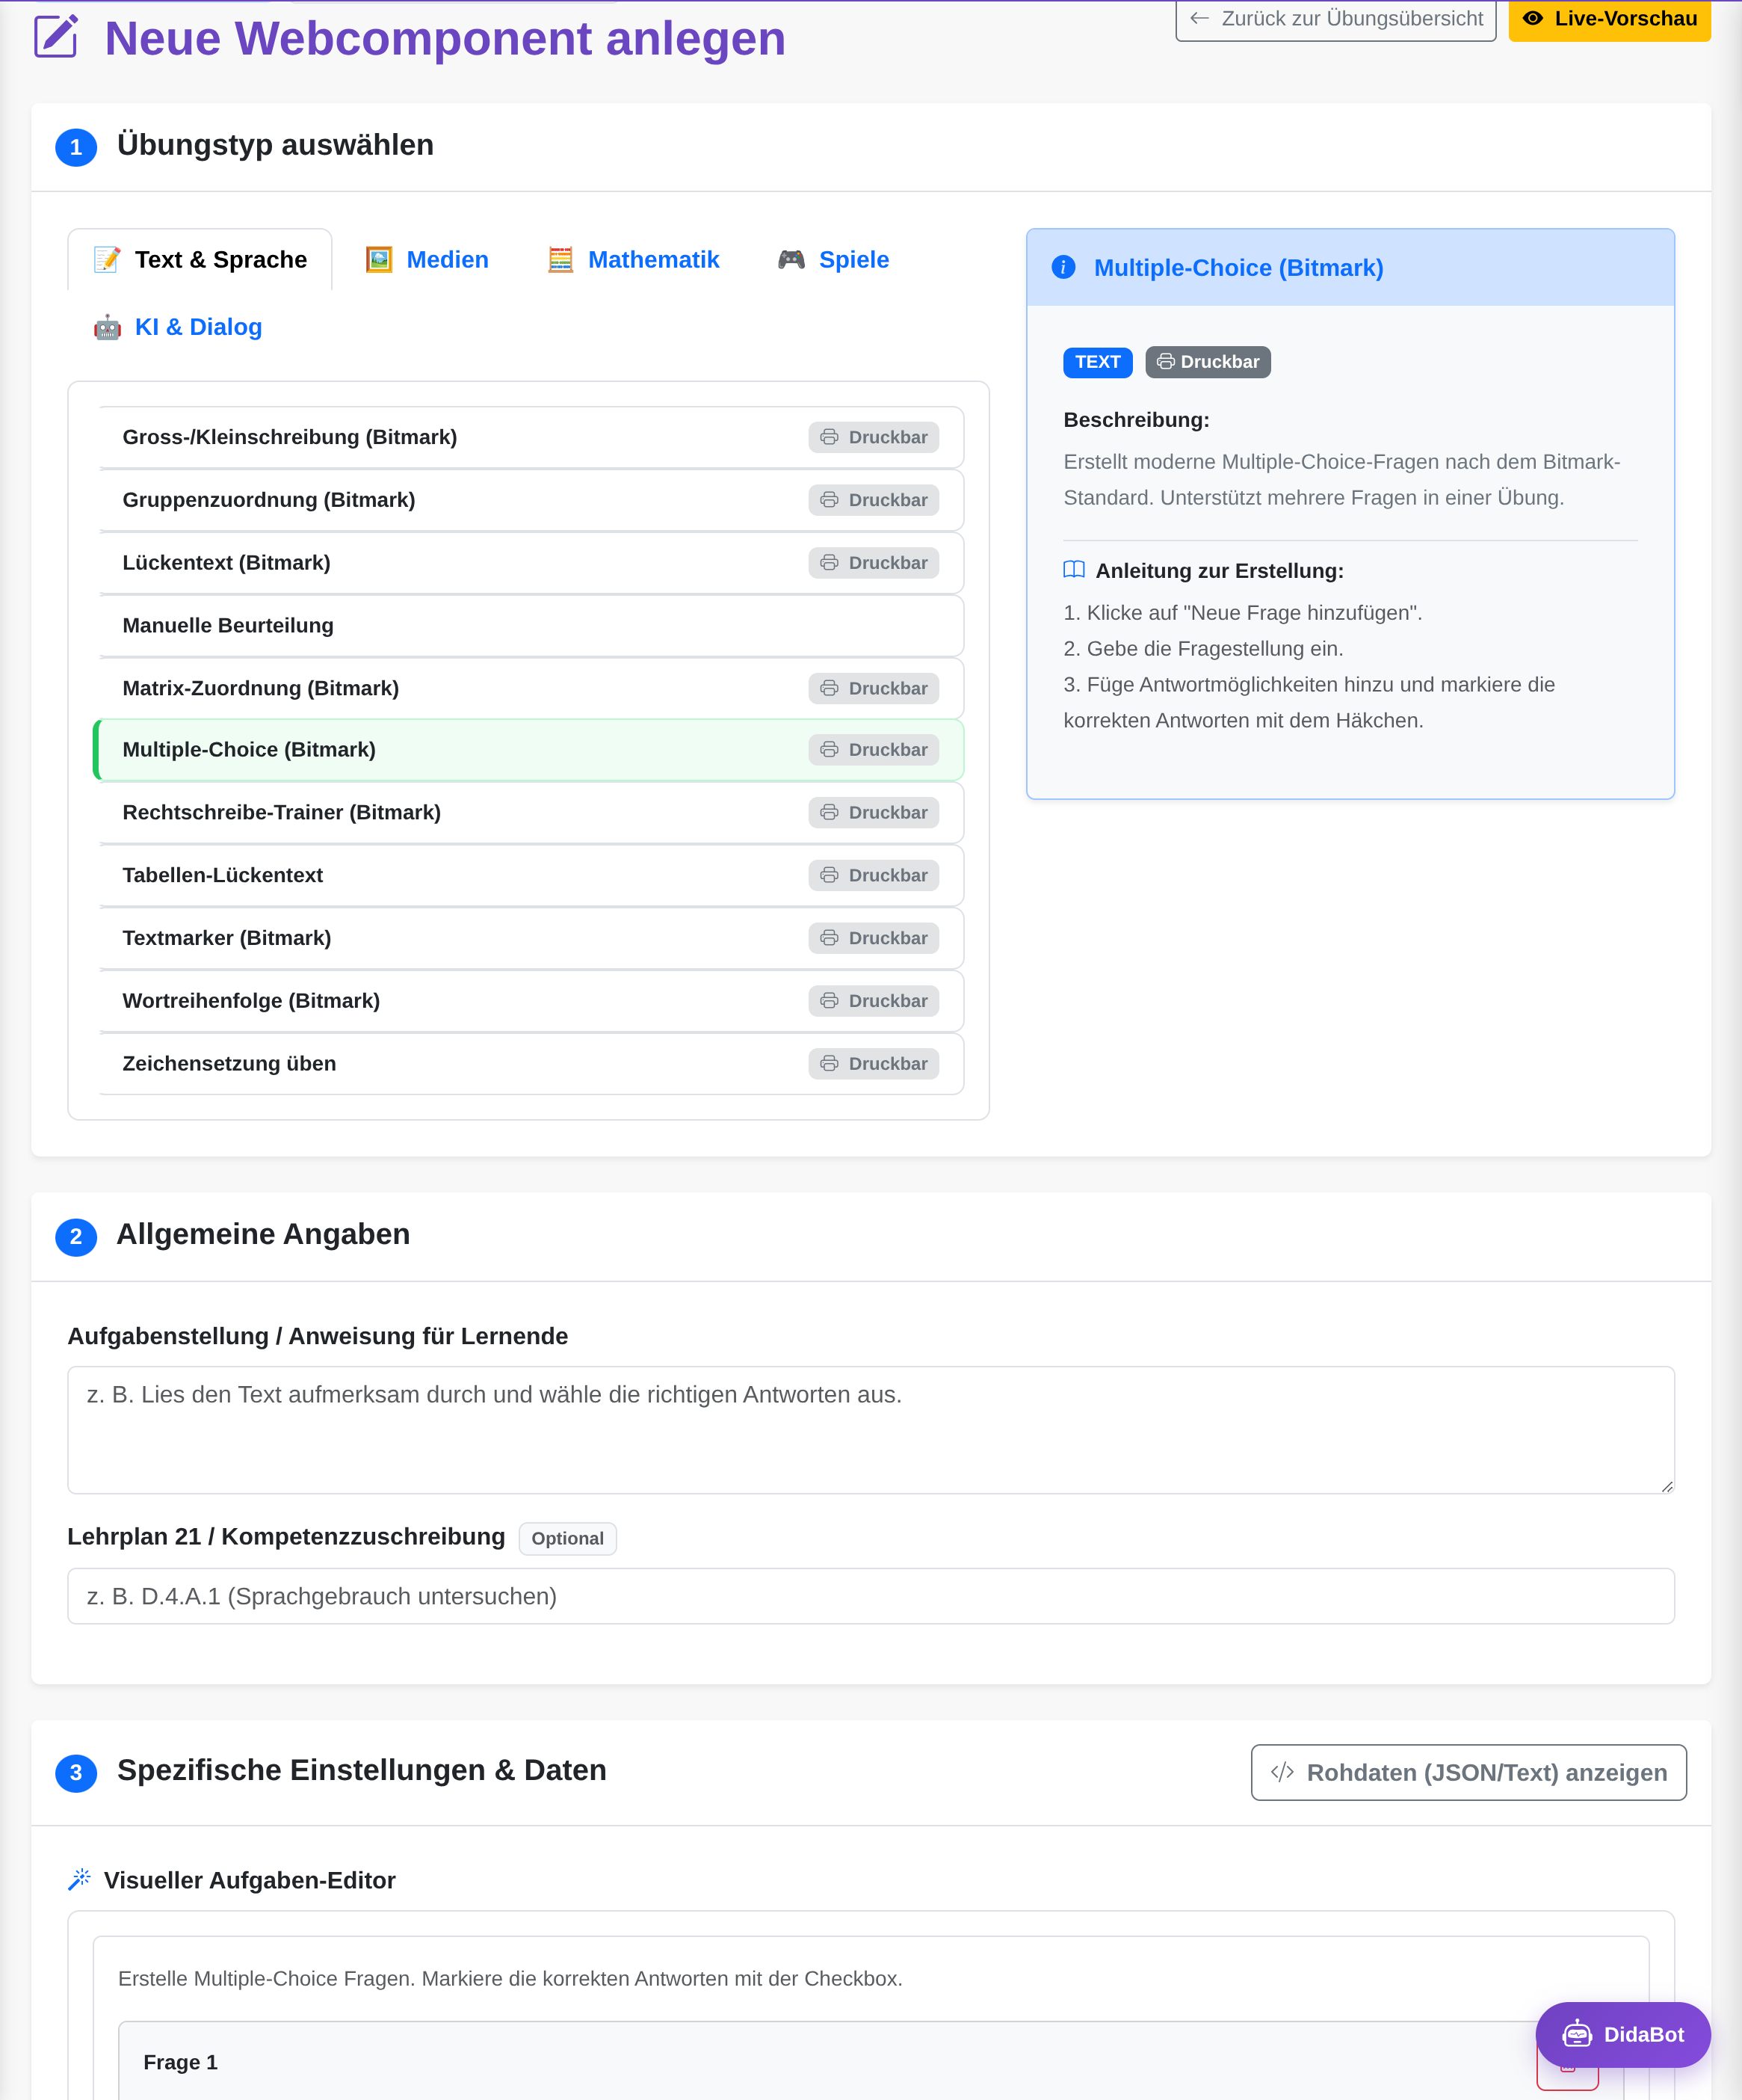This screenshot has height=2100, width=1742.
Task: Click the Druckbar badge in Tabellen-Lückentext row
Action: coord(874,875)
